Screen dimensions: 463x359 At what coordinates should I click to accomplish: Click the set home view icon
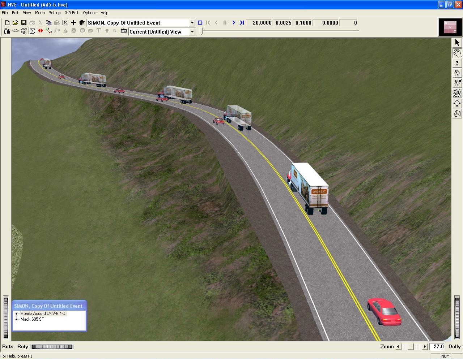pos(457,83)
